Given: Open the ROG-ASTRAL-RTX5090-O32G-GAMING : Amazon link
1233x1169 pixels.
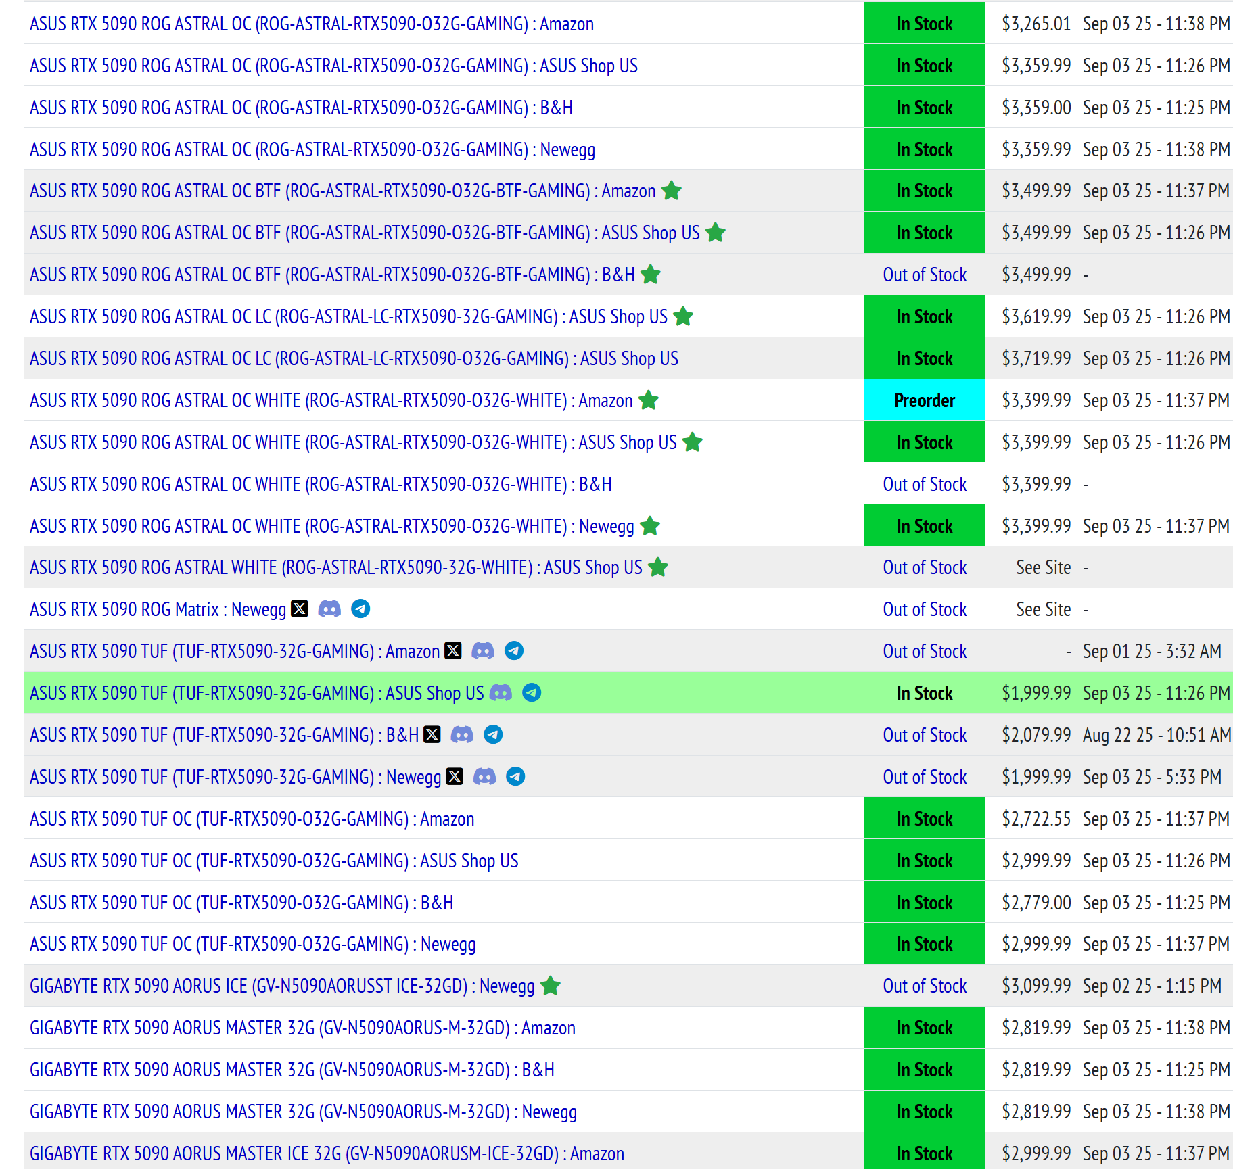Looking at the screenshot, I should [312, 24].
